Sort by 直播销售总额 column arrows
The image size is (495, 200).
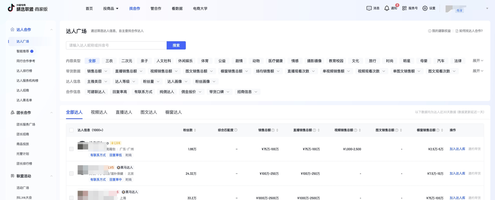pyautogui.click(x=319, y=130)
